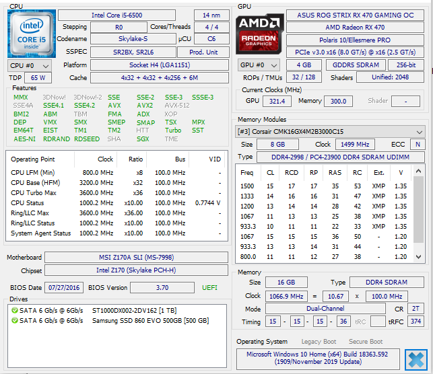Click the green check beside ST1000DX002 drive

[15, 310]
